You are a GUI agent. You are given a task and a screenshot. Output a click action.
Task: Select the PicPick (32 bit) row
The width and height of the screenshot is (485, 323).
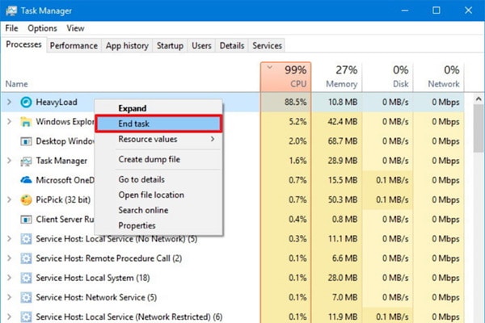point(233,199)
